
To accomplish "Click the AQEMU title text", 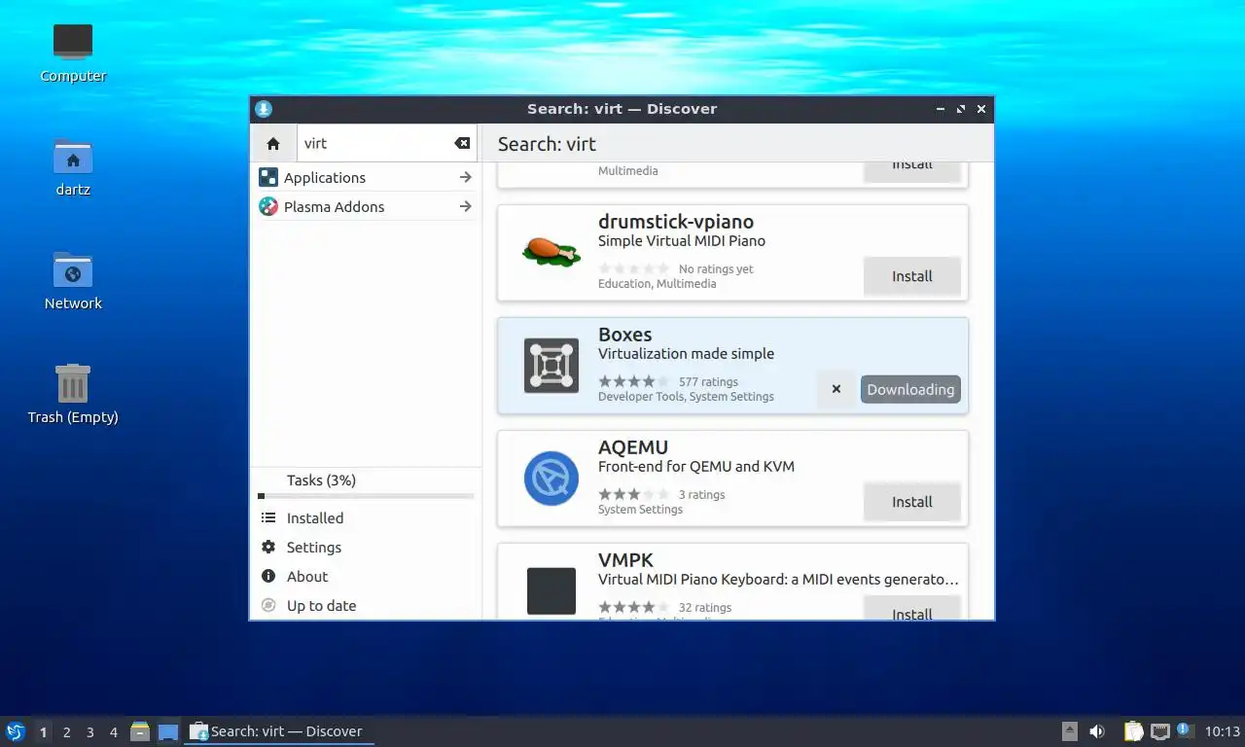I will (633, 447).
